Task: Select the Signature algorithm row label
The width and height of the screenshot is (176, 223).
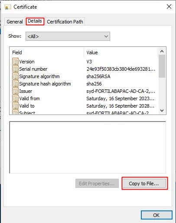Action: [x=39, y=76]
